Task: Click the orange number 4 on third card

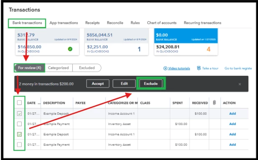Action: pyautogui.click(x=208, y=49)
